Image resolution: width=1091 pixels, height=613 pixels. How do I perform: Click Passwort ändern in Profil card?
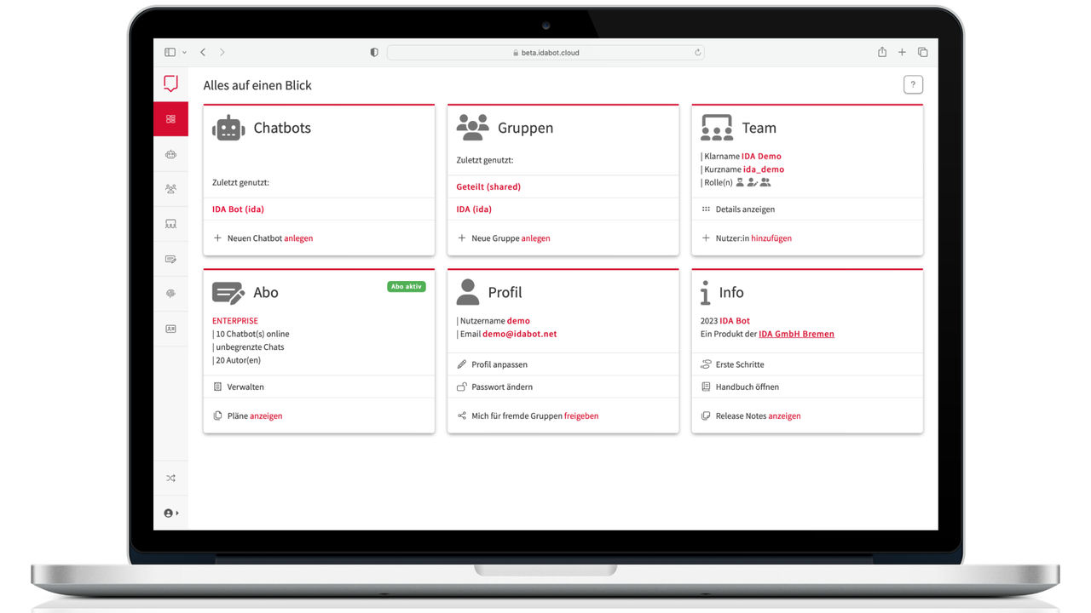coord(501,387)
